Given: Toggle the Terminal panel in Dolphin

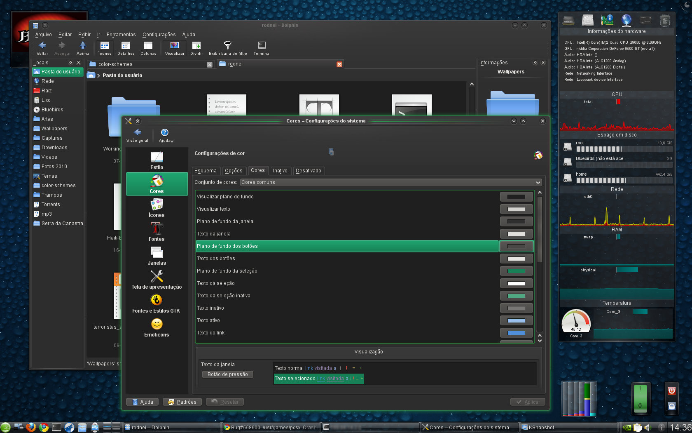Looking at the screenshot, I should point(262,48).
